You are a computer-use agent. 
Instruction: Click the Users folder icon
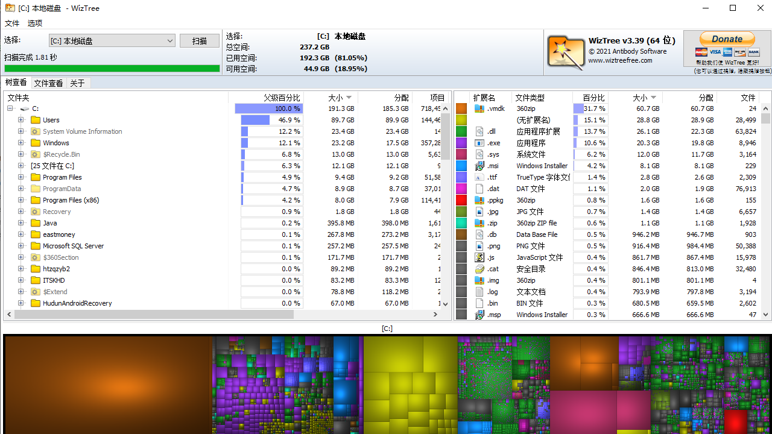click(34, 120)
